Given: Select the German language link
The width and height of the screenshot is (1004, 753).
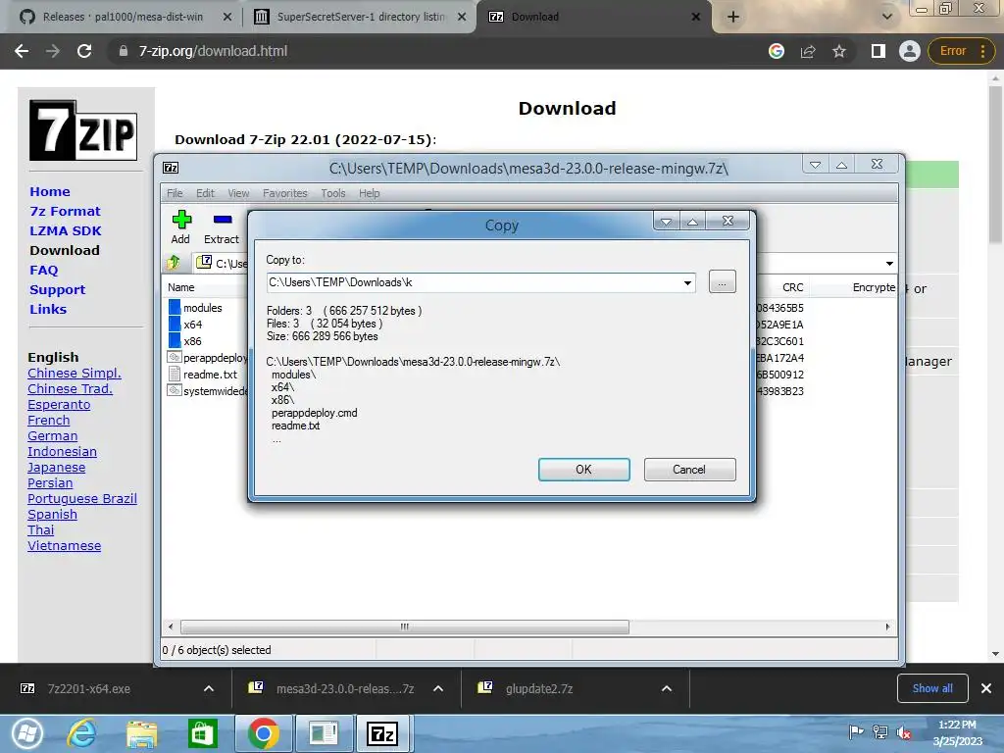Looking at the screenshot, I should click(x=53, y=436).
